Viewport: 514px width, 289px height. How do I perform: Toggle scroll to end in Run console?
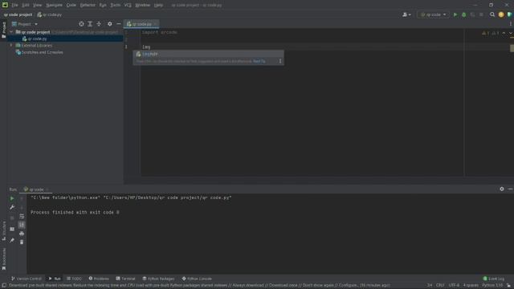point(22,225)
